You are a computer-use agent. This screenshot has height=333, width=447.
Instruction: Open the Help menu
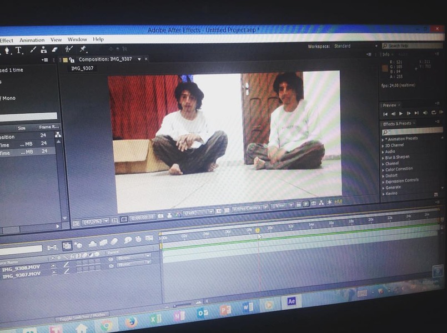[x=98, y=39]
